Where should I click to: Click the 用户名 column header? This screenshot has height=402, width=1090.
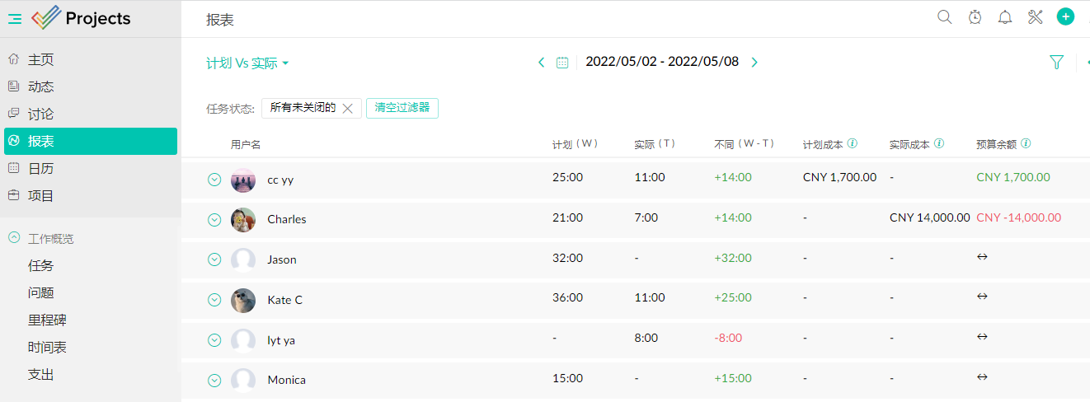(246, 144)
